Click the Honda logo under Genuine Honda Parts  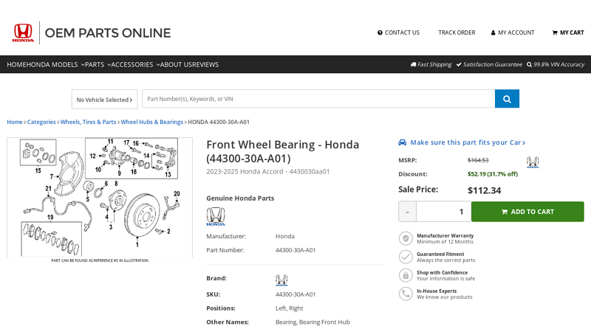(216, 216)
